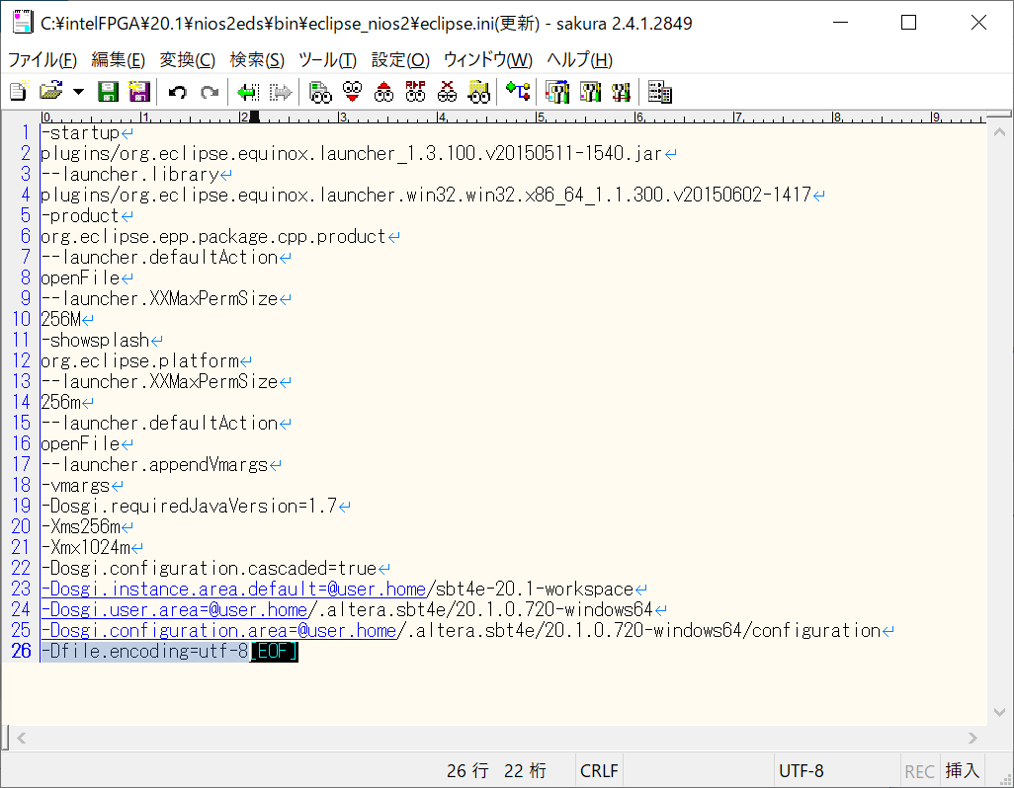Screen dimensions: 1014x788
Task: Click the '26 行 22 桁' cursor position status
Action: coord(497,770)
